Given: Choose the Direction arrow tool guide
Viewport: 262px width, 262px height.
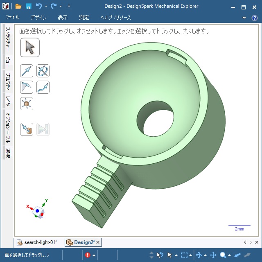Looking at the screenshot, I should 27,71.
